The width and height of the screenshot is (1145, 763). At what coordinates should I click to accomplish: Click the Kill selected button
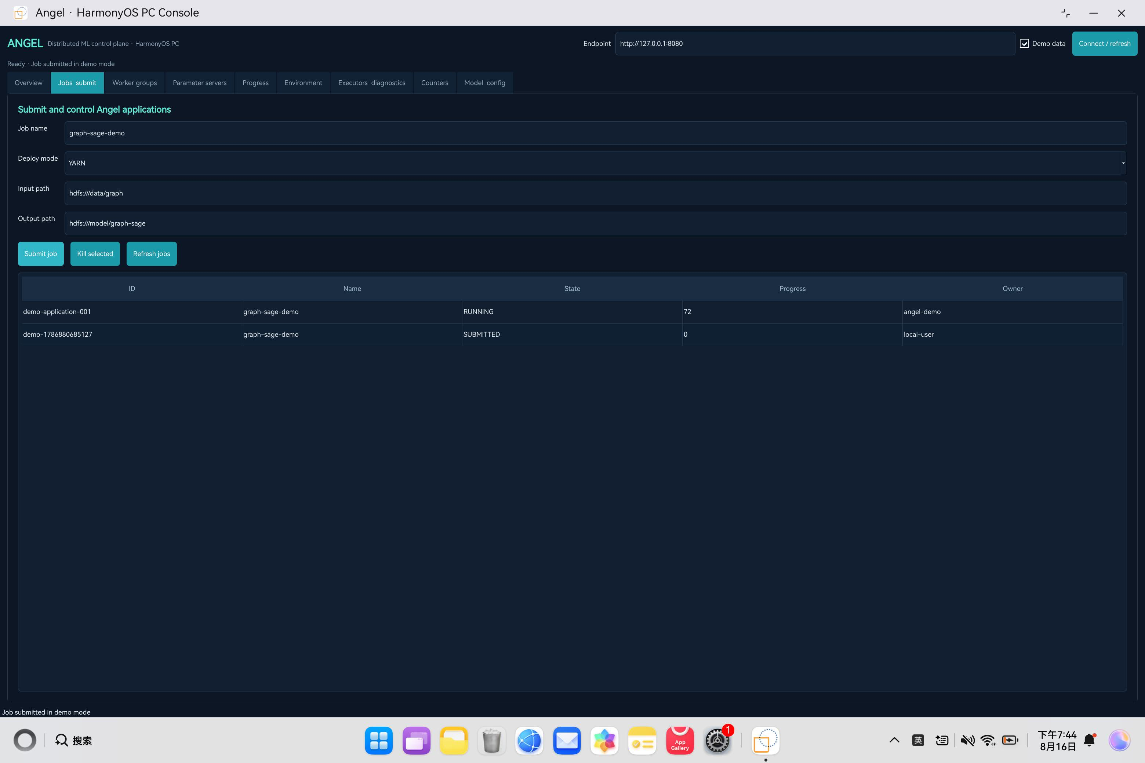pyautogui.click(x=95, y=254)
